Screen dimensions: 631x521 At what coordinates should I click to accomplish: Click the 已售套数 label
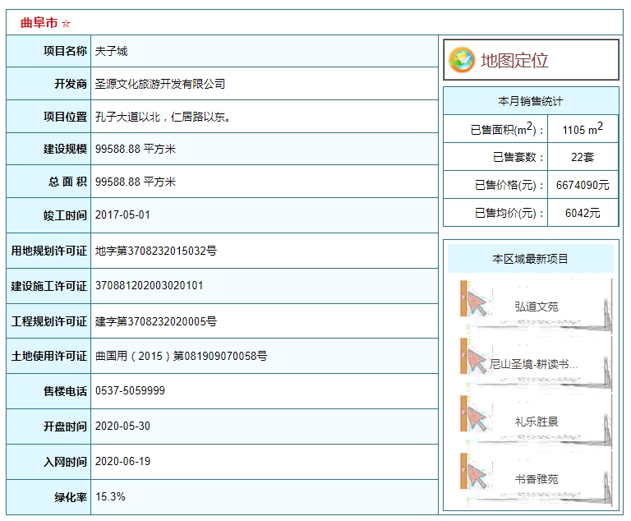(518, 157)
